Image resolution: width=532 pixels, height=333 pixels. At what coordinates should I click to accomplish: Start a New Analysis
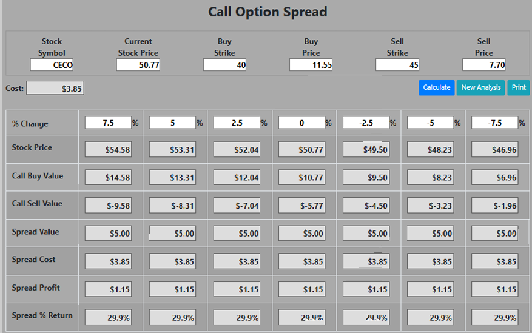[x=480, y=87]
